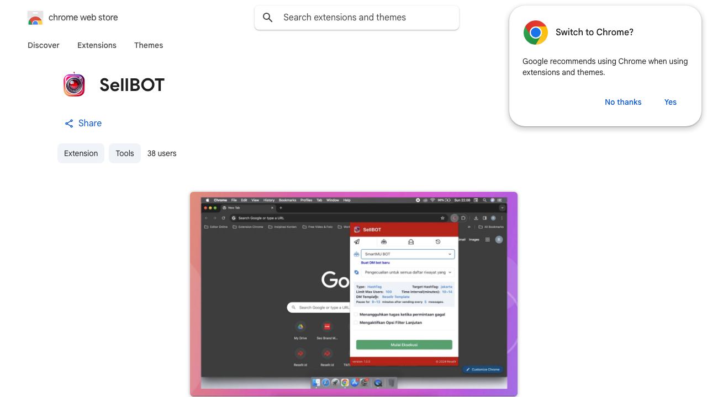The height and width of the screenshot is (397, 707).
Task: Switch to the Themes tab
Action: point(149,45)
